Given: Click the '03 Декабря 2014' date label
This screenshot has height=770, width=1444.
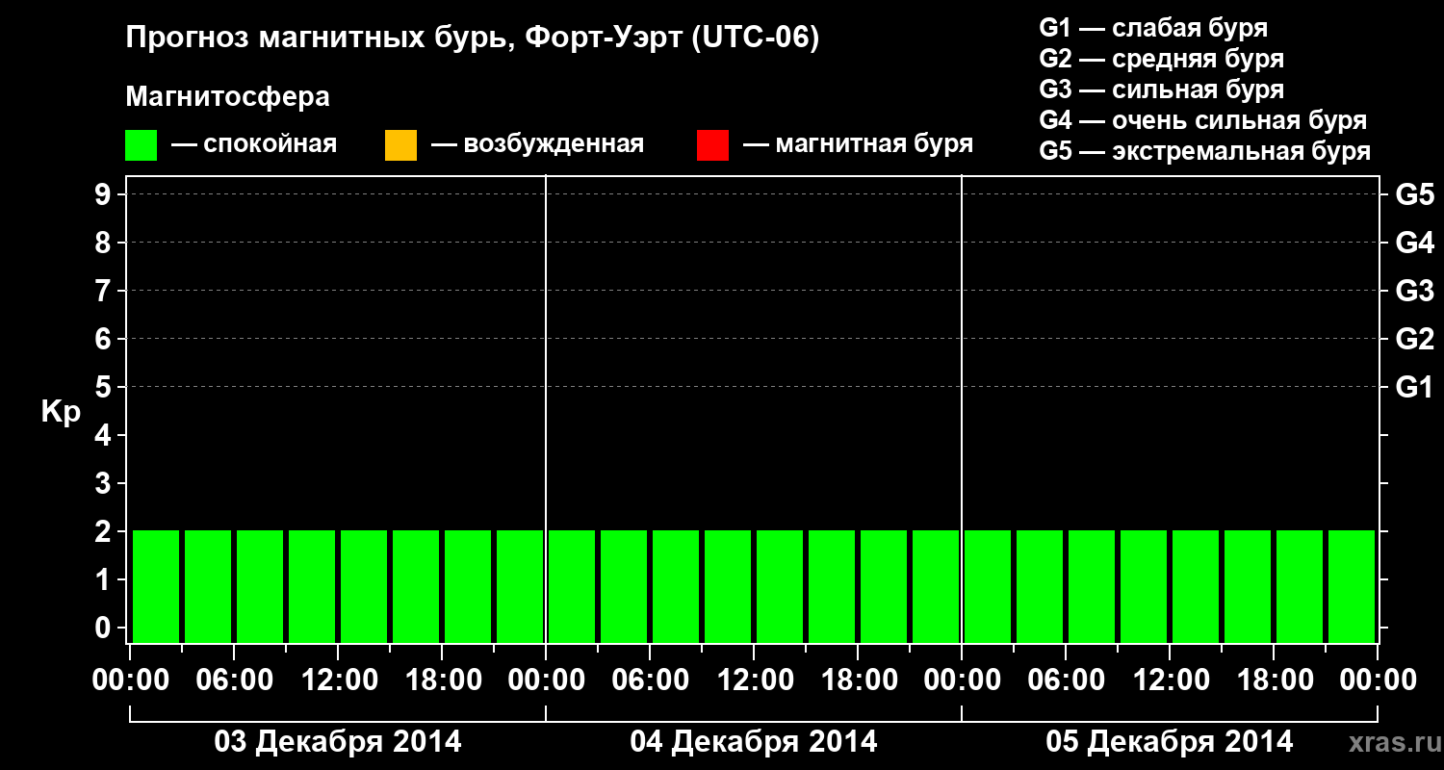Looking at the screenshot, I should pyautogui.click(x=337, y=742).
